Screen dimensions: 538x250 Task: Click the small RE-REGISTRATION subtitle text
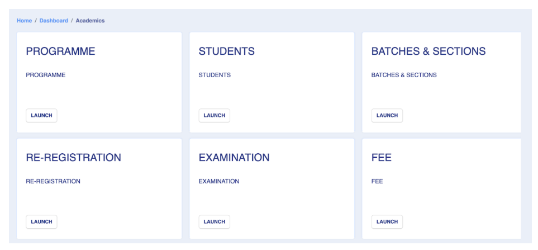(x=53, y=181)
